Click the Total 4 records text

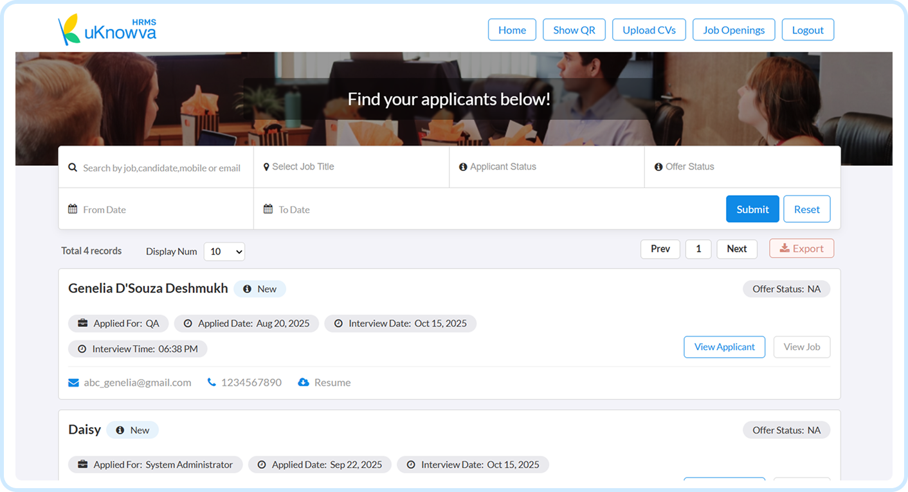[91, 250]
